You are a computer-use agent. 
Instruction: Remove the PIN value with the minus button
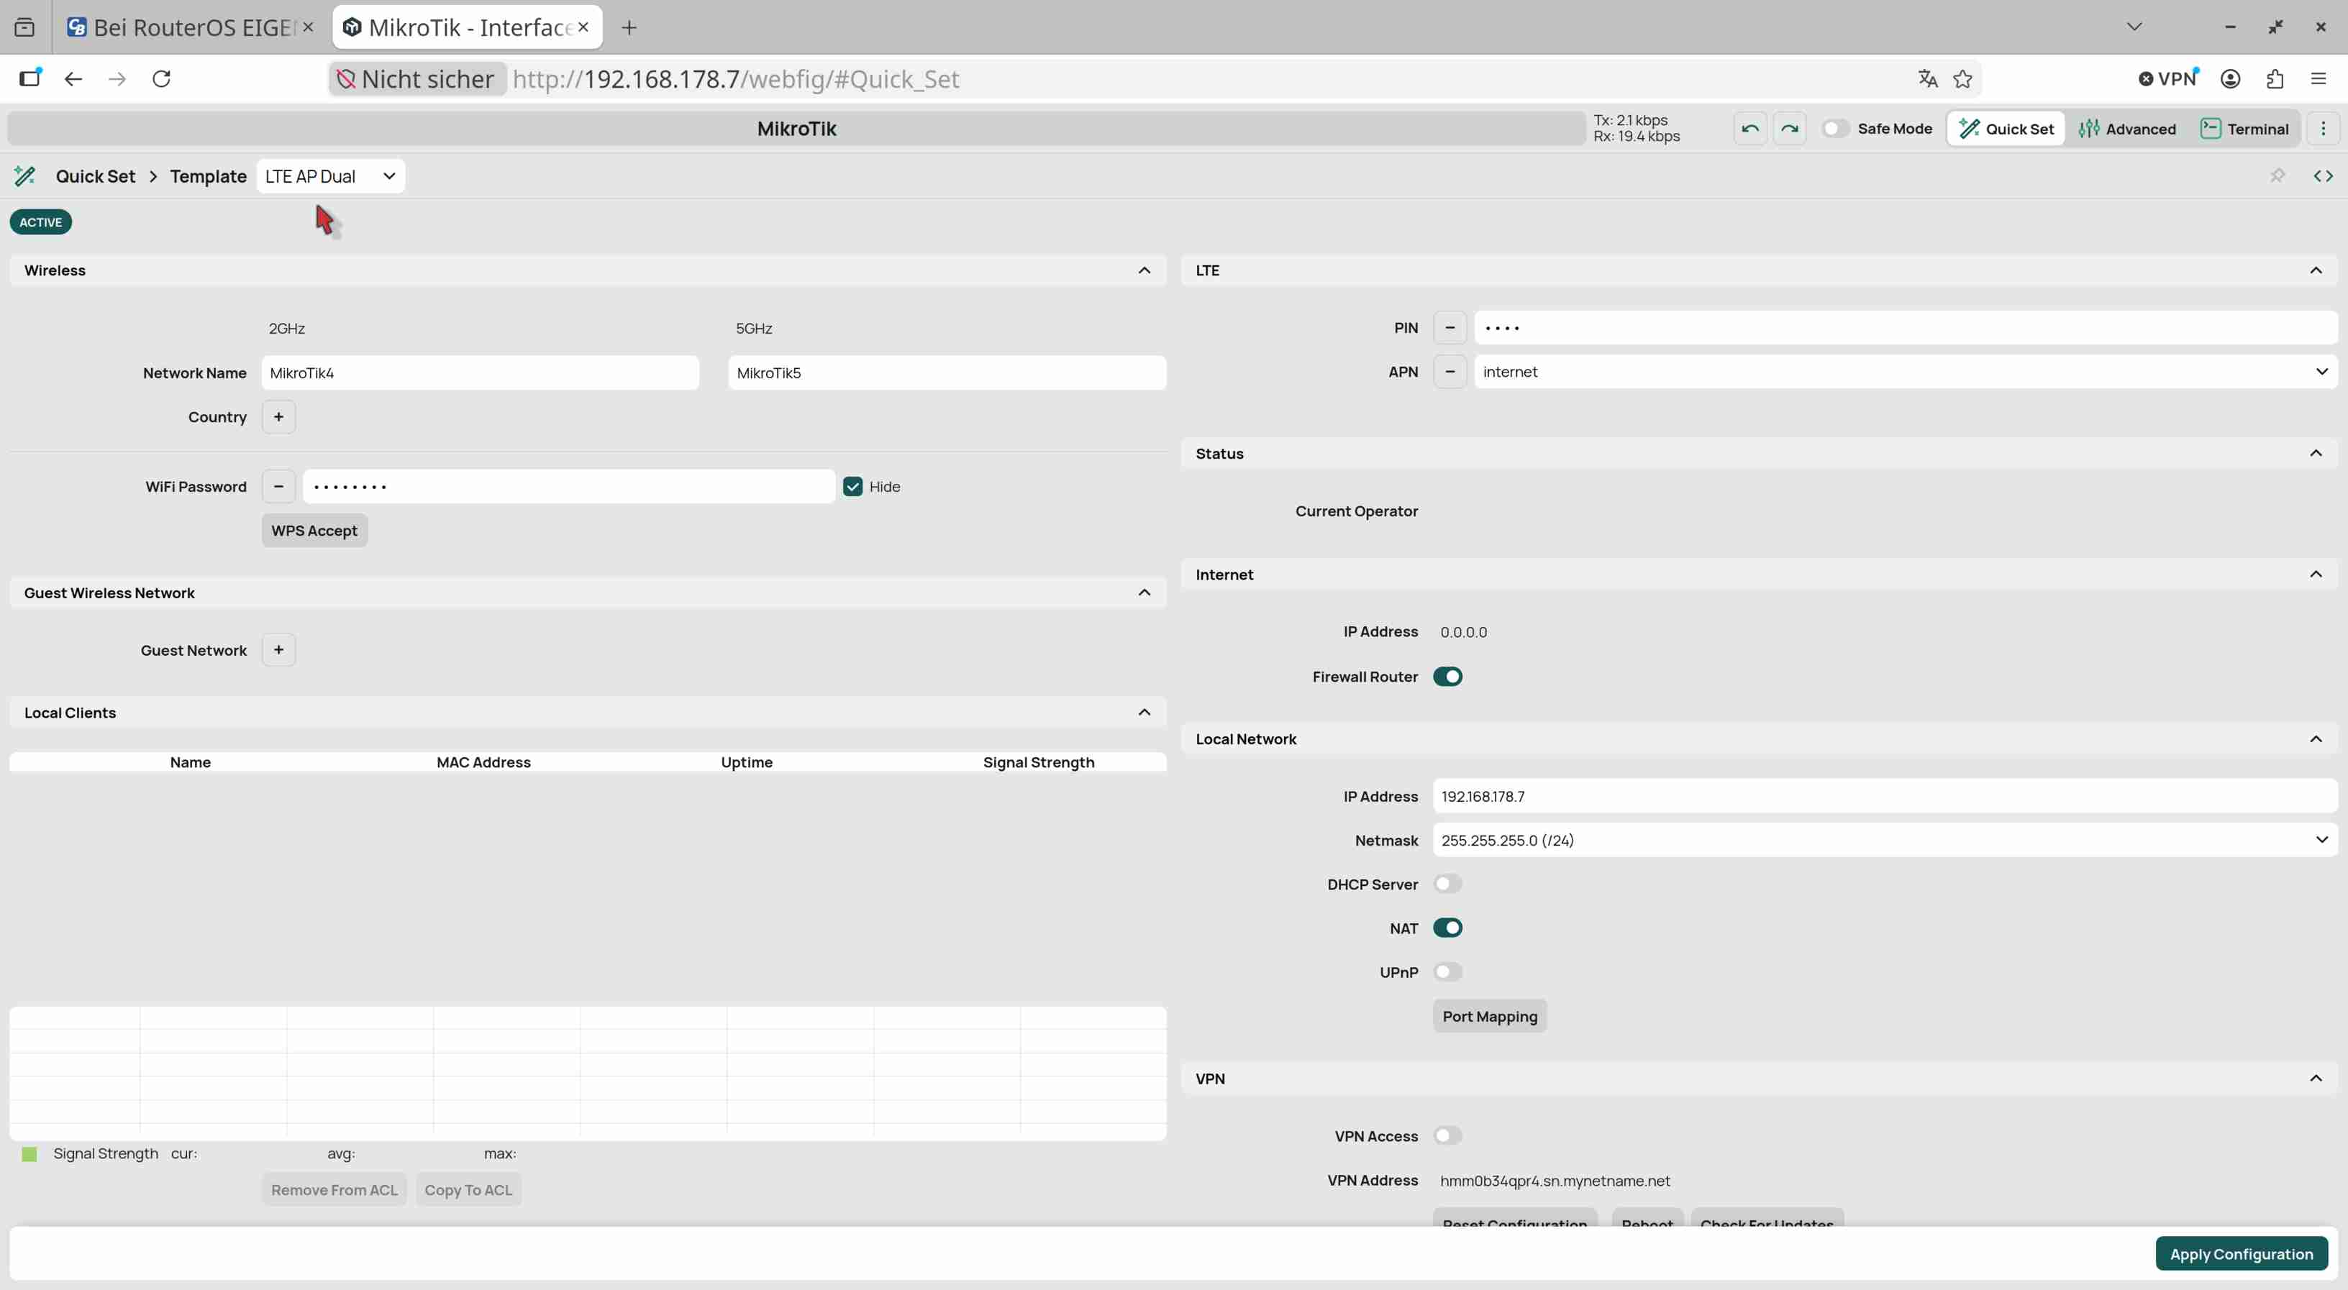[x=1450, y=328]
